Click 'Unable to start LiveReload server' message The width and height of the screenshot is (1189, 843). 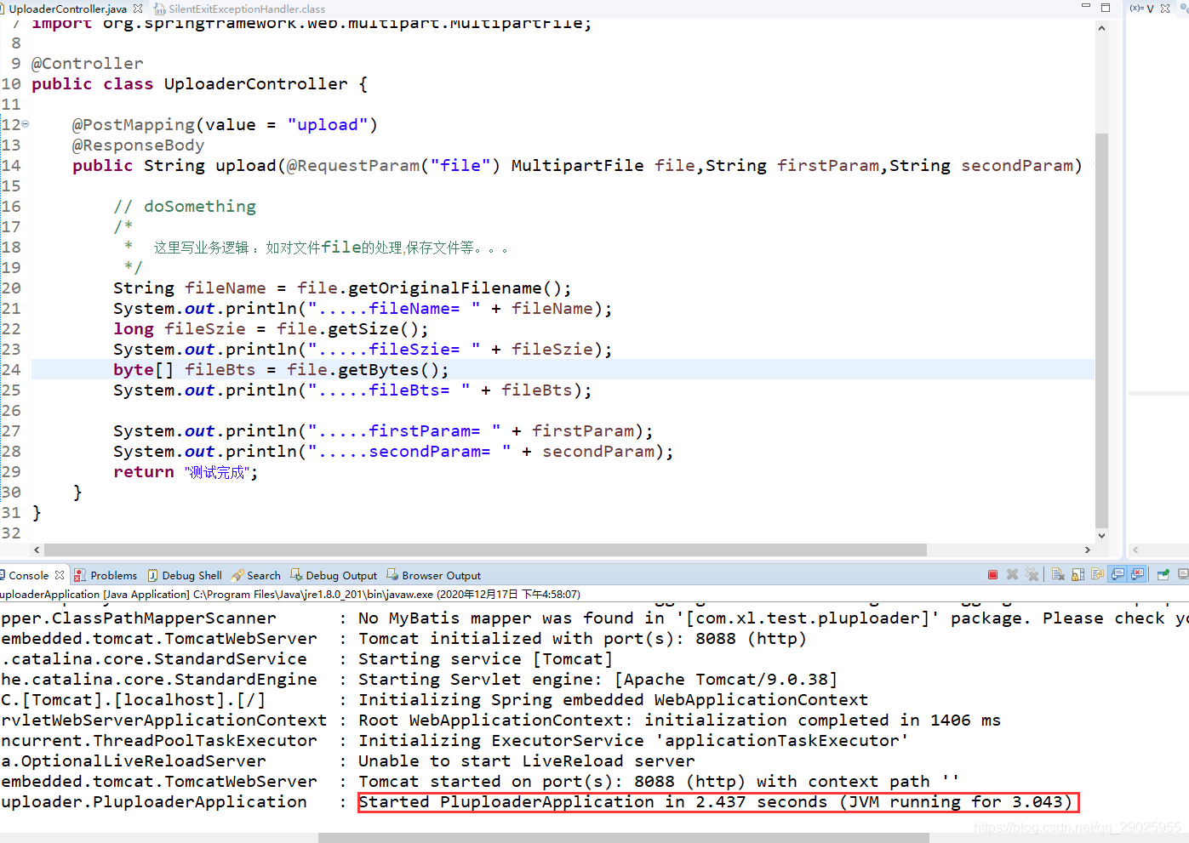point(526,761)
